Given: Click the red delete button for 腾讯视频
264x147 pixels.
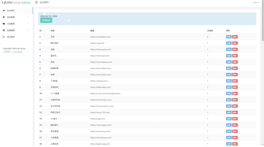Looking at the screenshot, I should pos(235,43).
